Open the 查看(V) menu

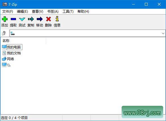[38, 11]
